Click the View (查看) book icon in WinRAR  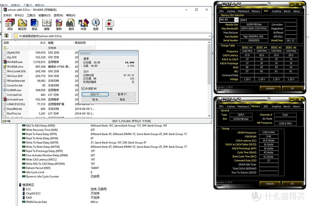point(47,23)
